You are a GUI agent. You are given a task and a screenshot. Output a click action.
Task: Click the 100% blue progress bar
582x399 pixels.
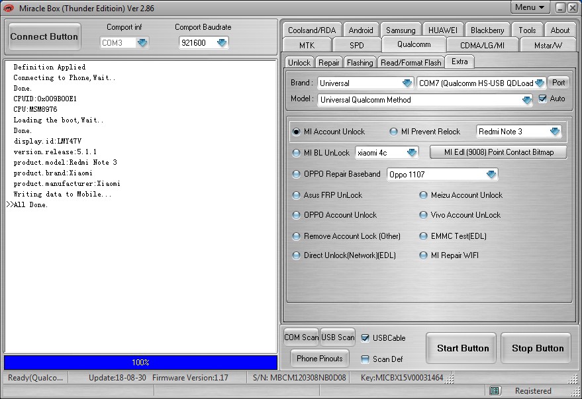[140, 363]
